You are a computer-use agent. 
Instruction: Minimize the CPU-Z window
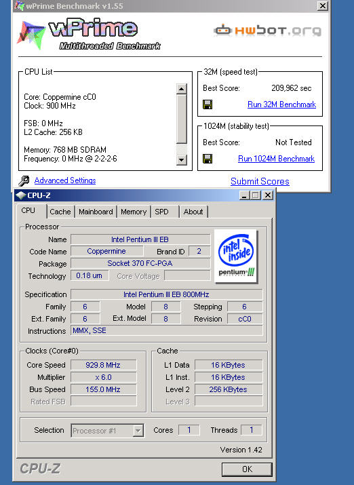pyautogui.click(x=244, y=195)
